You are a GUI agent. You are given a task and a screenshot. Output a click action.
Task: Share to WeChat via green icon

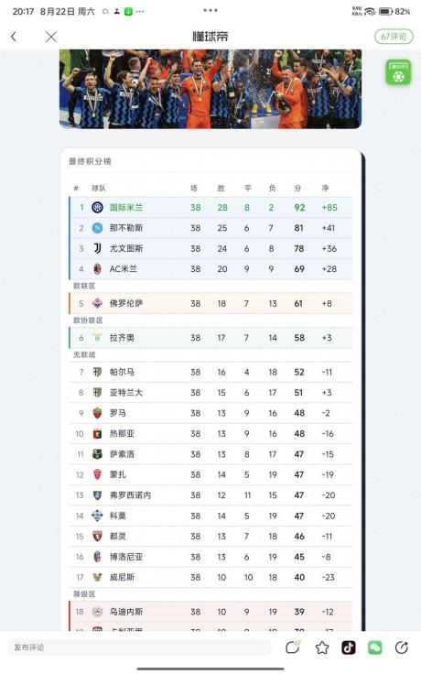coord(375,647)
